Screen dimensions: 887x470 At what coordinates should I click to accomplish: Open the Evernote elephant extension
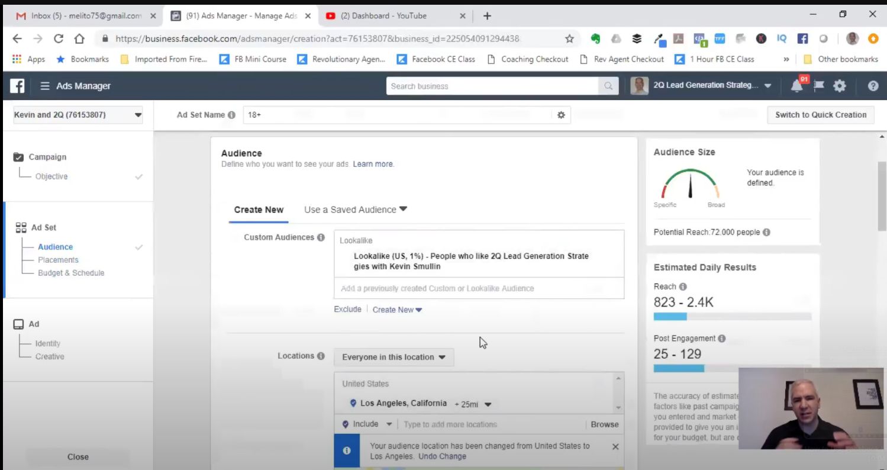[595, 38]
